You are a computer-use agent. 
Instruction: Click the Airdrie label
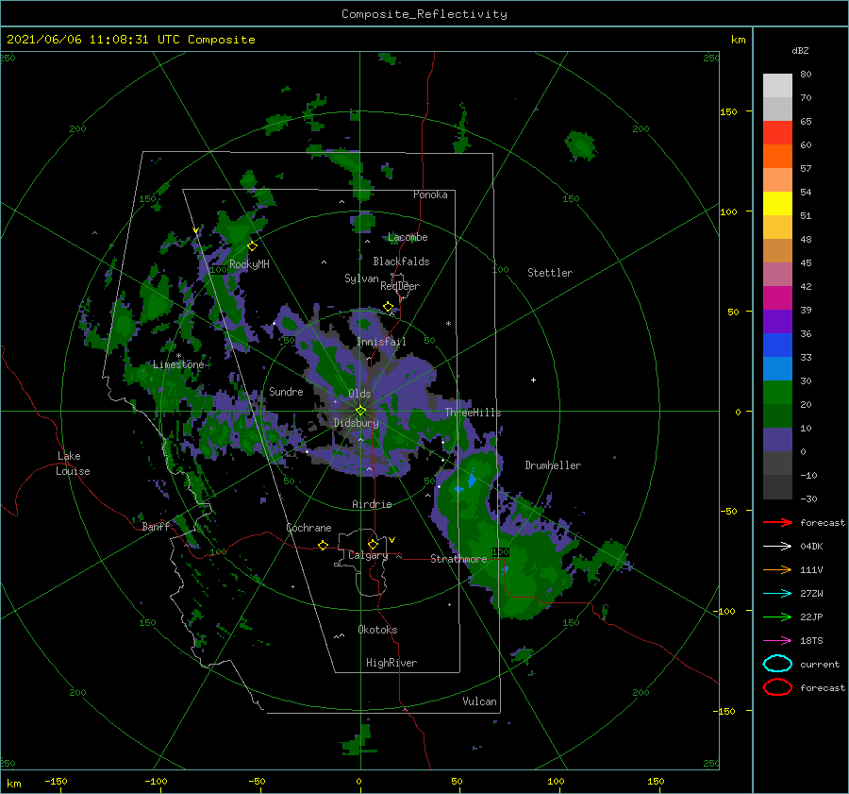click(x=372, y=504)
